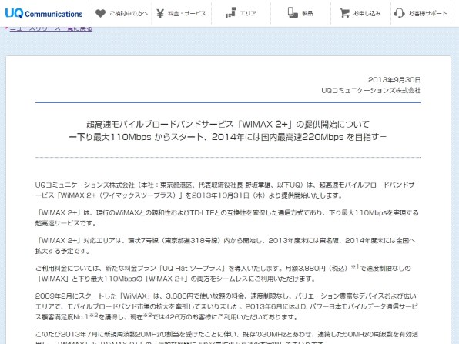459x344 pixels.
Task: Click the paragraph starting 「WiMAX 2+」対応エリアは
Action: pos(225,245)
